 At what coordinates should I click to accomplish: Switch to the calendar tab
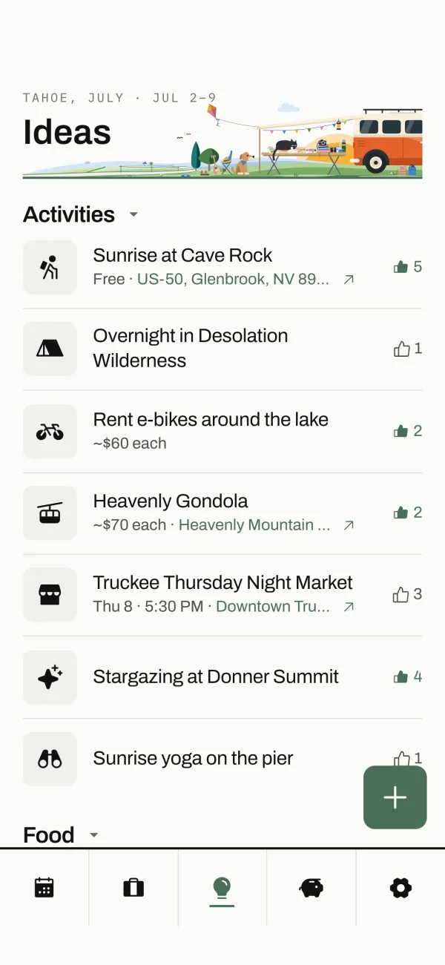[44, 887]
